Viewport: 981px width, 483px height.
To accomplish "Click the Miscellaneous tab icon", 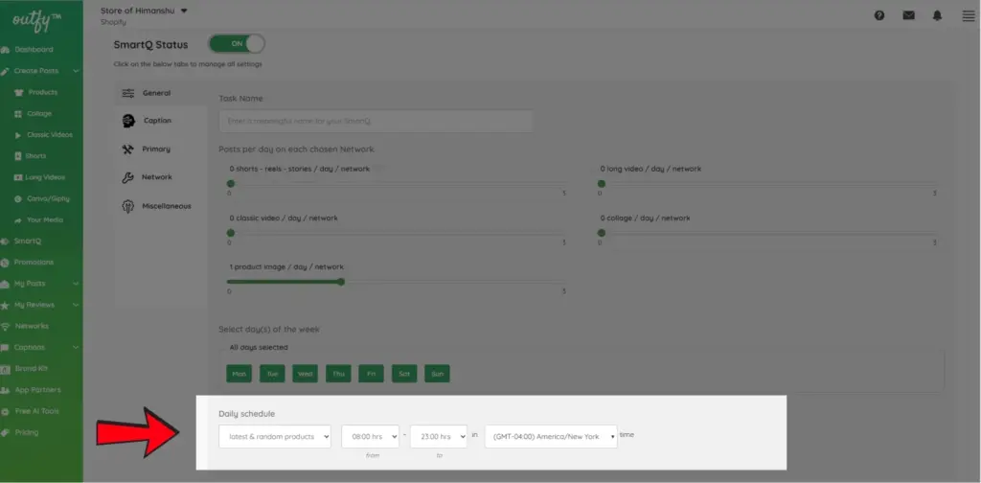I will (x=128, y=206).
